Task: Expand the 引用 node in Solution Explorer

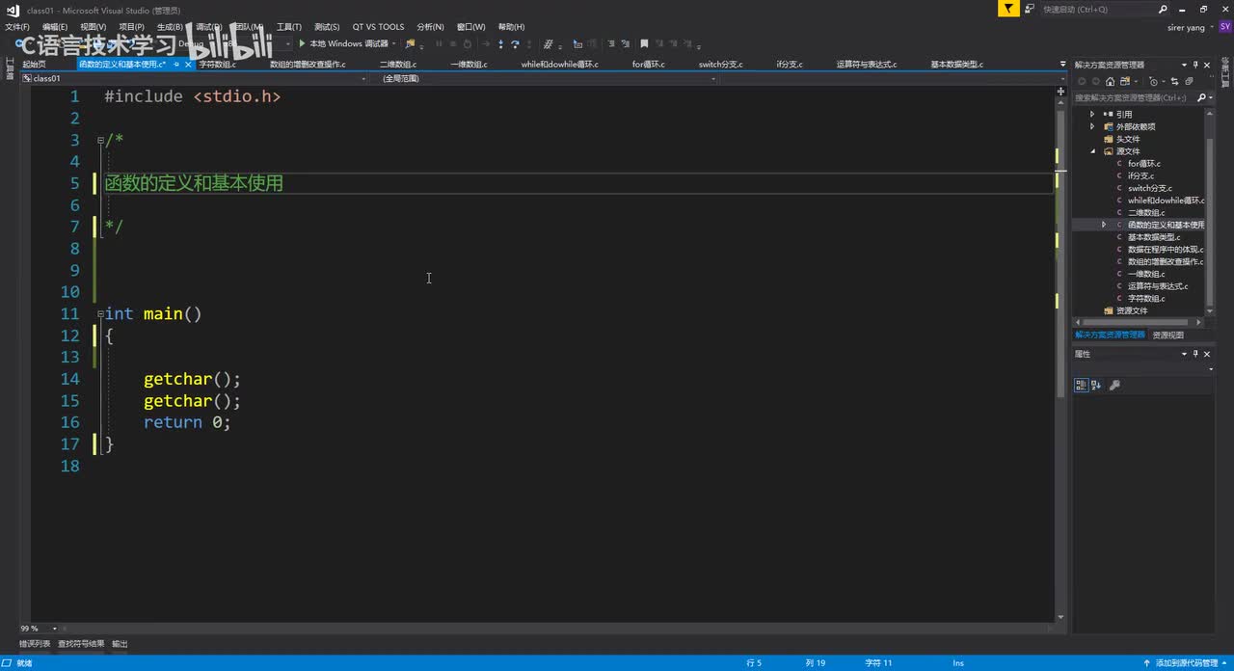Action: pos(1092,114)
